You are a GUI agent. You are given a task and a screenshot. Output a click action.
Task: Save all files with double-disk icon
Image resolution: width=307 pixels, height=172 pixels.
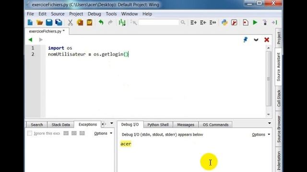59,22
